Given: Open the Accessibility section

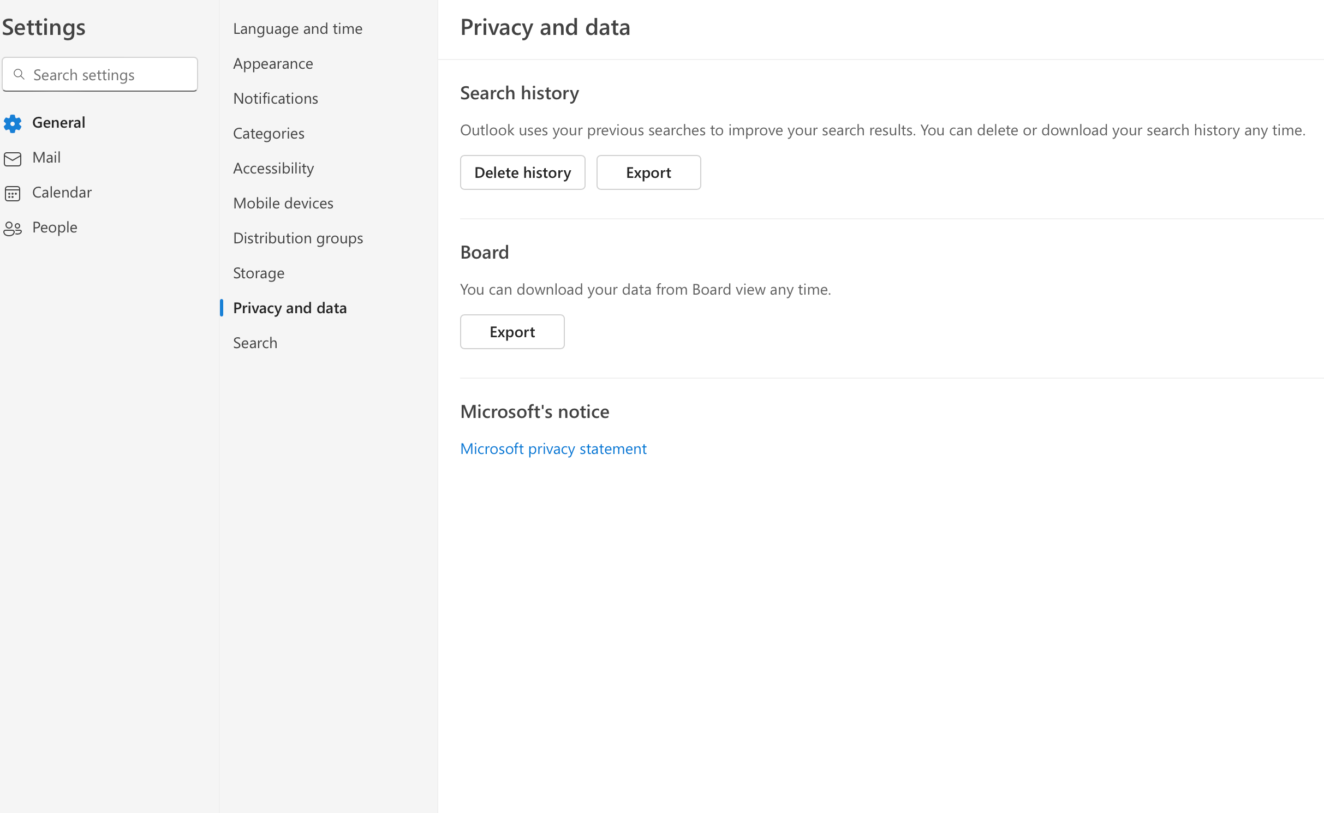Looking at the screenshot, I should [x=273, y=168].
